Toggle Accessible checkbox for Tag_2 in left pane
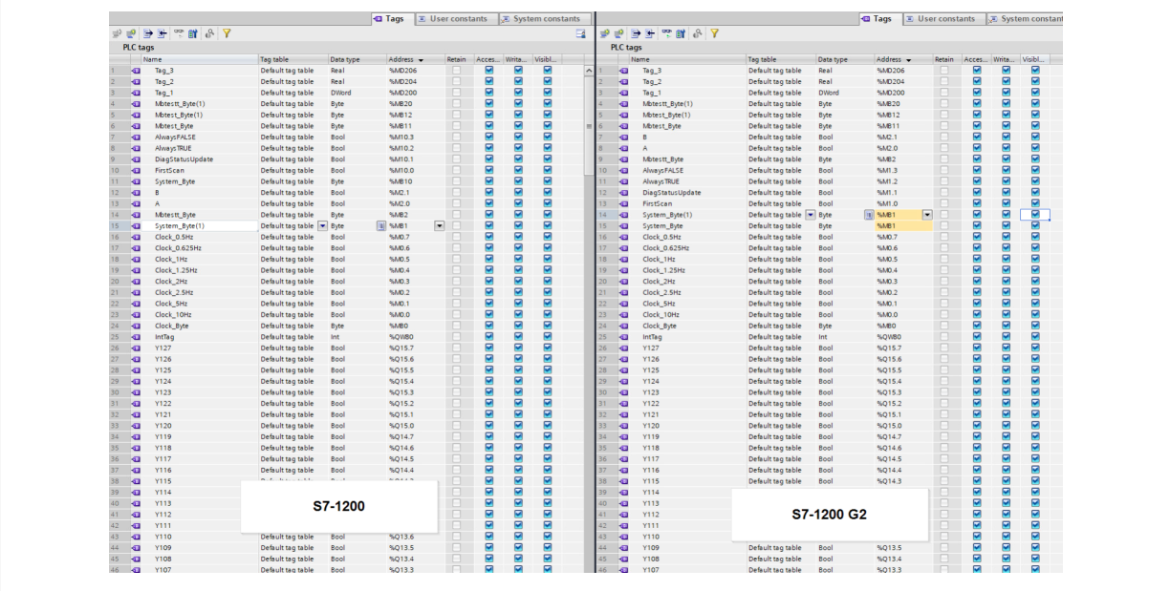The width and height of the screenshot is (1170, 591). 489,82
